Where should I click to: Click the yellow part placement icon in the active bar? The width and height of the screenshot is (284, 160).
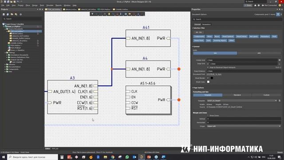(109, 14)
